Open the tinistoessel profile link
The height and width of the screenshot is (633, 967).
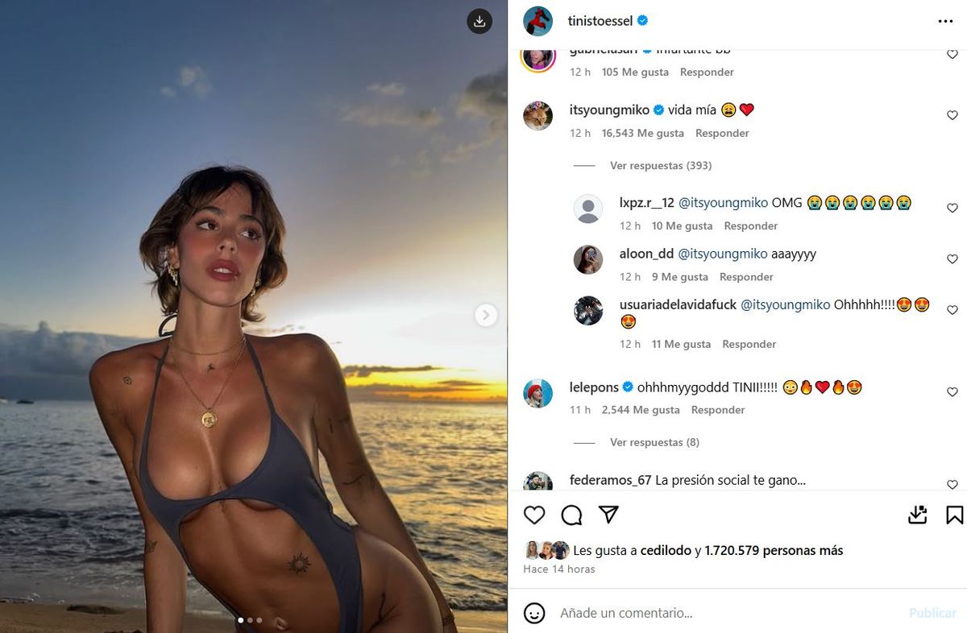point(600,21)
